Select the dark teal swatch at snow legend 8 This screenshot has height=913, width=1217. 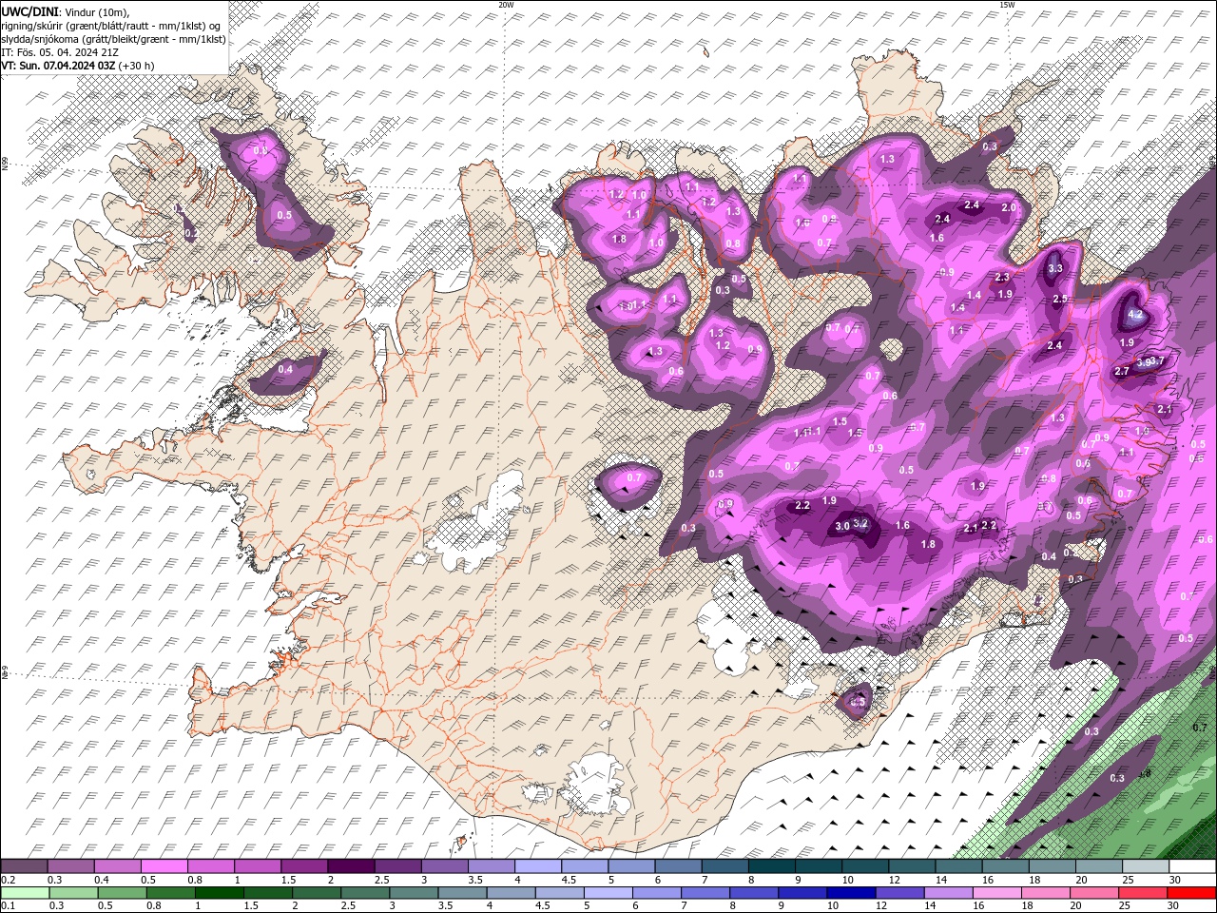click(771, 866)
